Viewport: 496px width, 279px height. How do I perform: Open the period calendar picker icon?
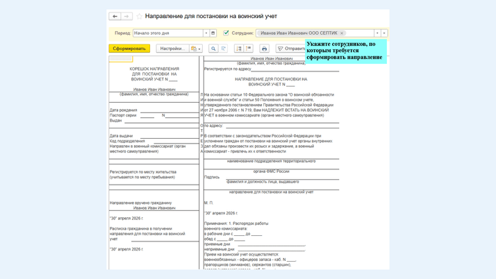click(213, 33)
